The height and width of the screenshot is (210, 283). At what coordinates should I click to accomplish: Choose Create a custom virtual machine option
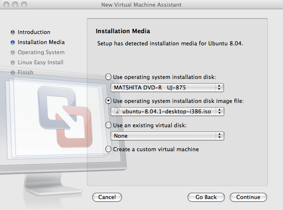pos(108,149)
